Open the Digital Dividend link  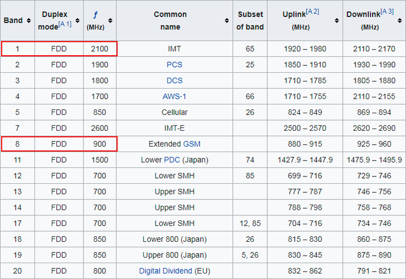coord(165,271)
